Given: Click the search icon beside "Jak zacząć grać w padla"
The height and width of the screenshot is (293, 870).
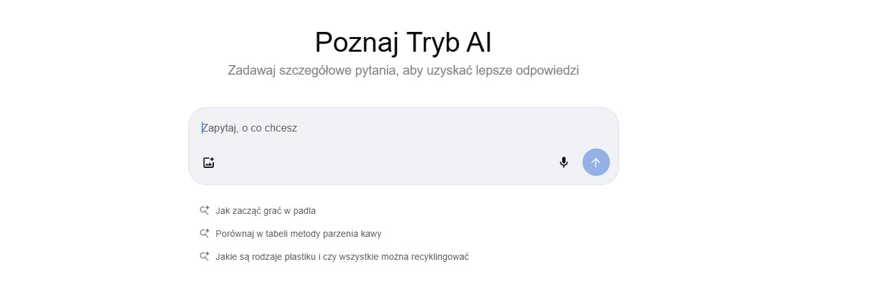Looking at the screenshot, I should [x=204, y=211].
